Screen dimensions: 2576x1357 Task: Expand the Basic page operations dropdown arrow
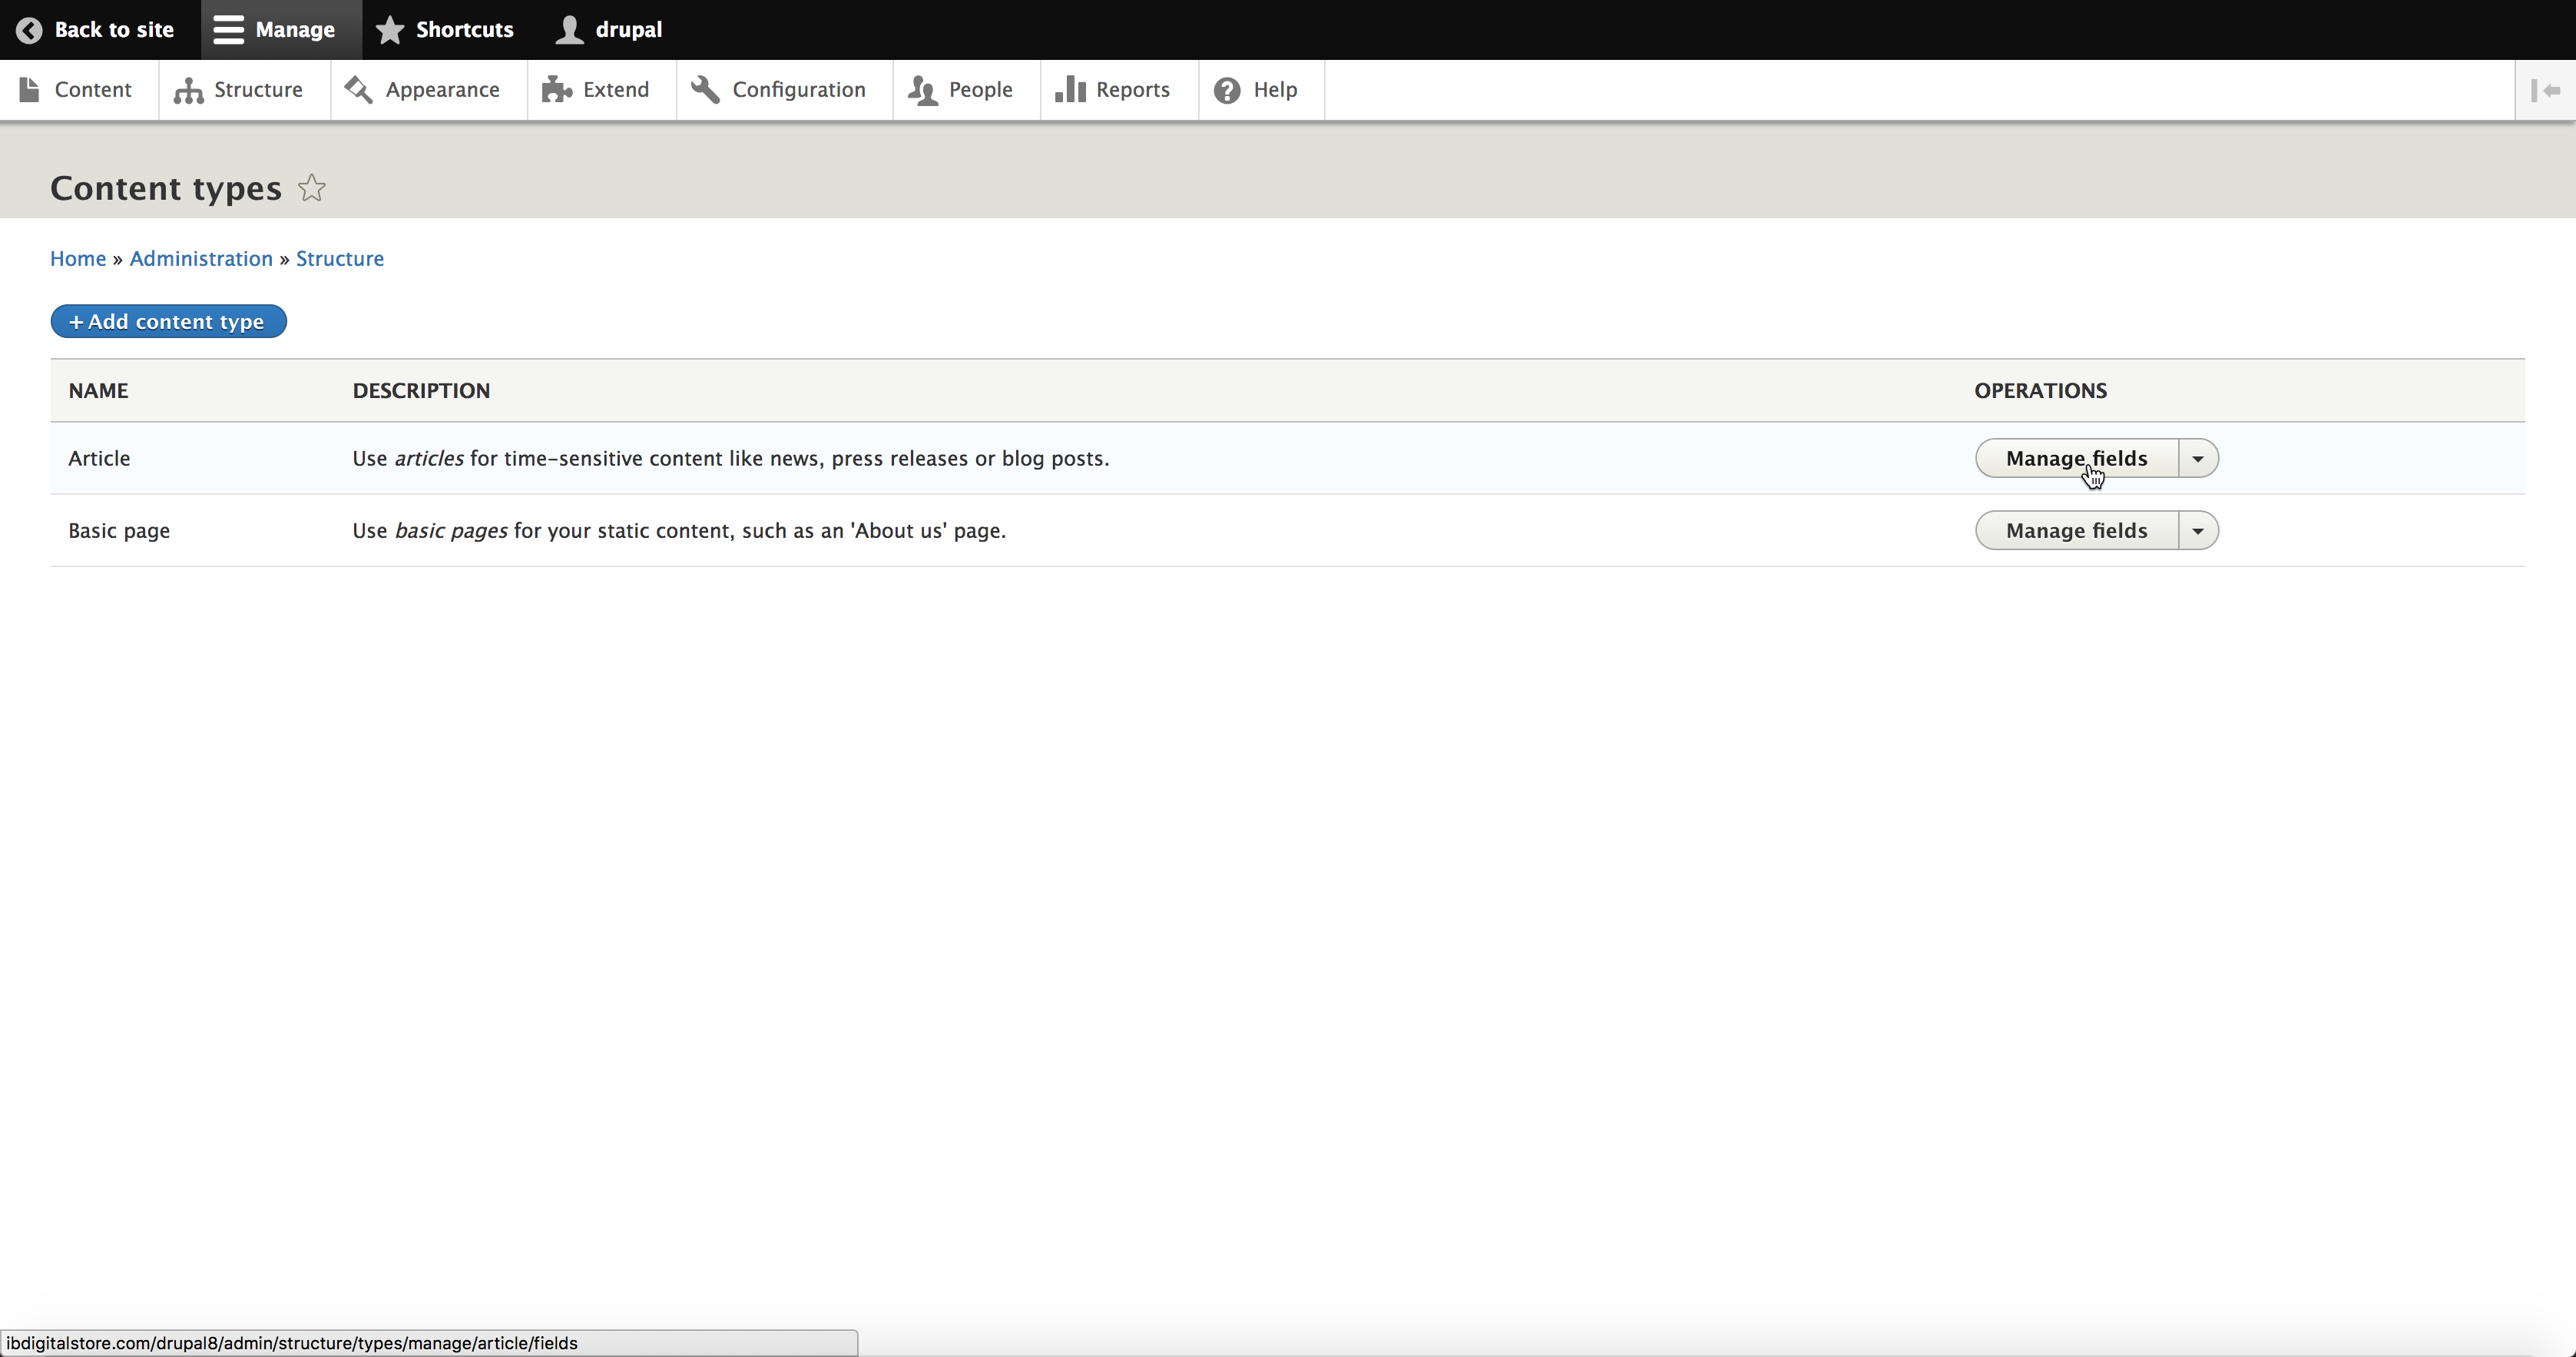click(x=2198, y=530)
